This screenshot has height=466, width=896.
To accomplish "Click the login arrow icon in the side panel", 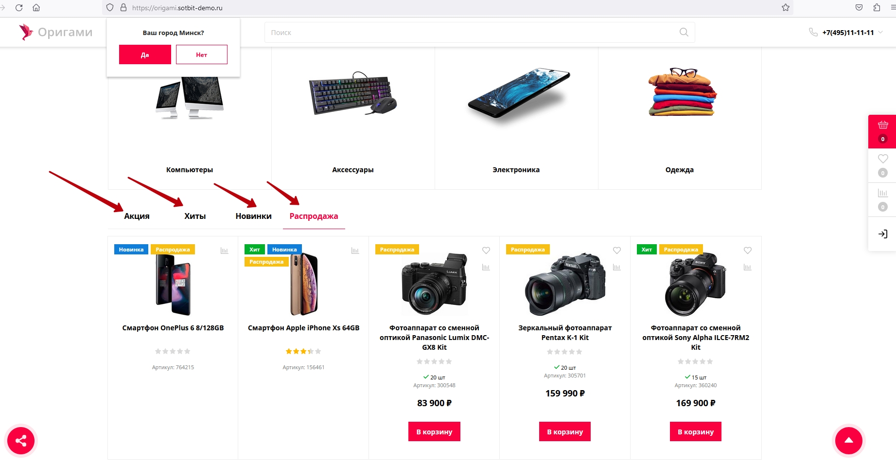I will pyautogui.click(x=883, y=234).
